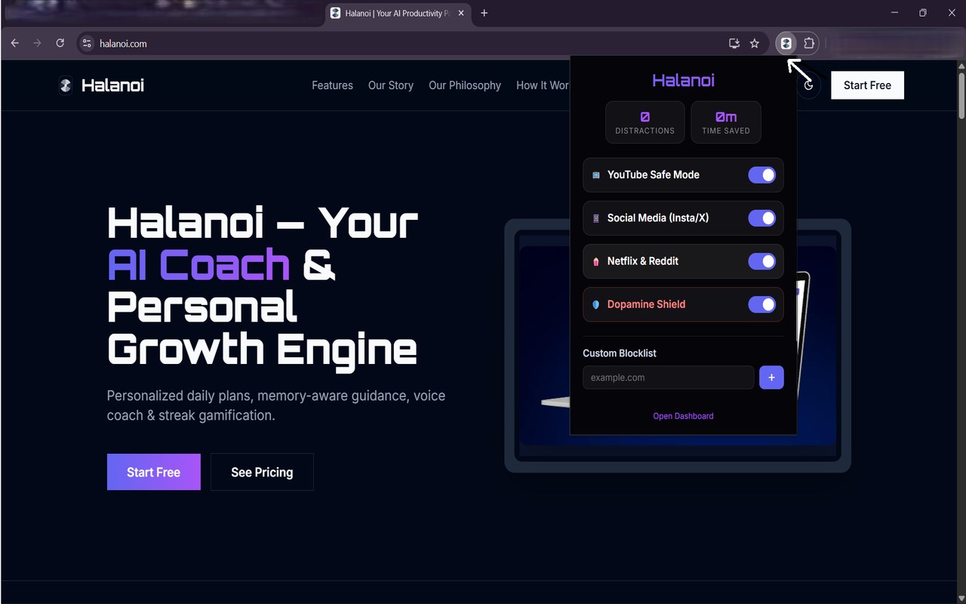Click the YouTube Safe Mode row icon

point(596,175)
